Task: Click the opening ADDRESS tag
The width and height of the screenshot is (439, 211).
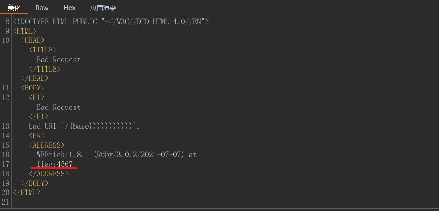Action: [47, 145]
